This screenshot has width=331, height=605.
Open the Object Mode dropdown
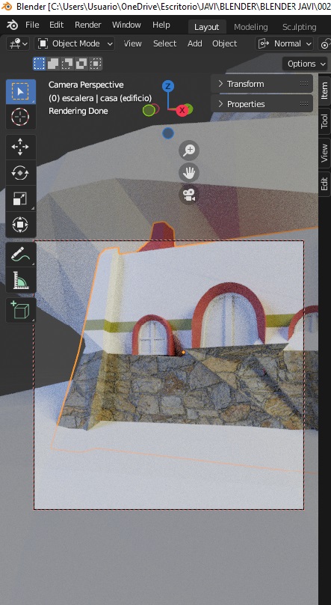pos(75,43)
